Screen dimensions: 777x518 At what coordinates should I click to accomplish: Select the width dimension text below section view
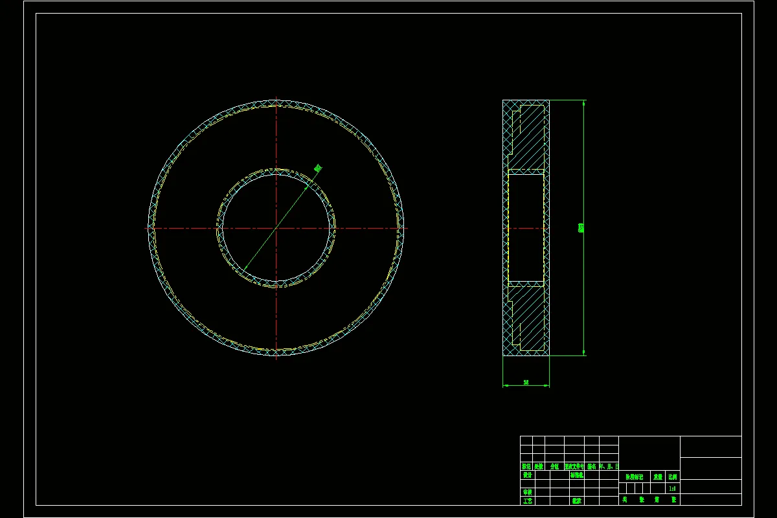click(x=526, y=383)
